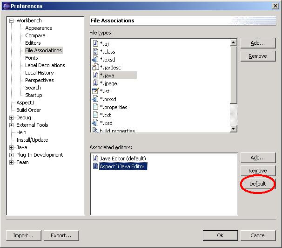This screenshot has height=248, width=282.
Task: Click the Import... button
Action: tap(24, 235)
